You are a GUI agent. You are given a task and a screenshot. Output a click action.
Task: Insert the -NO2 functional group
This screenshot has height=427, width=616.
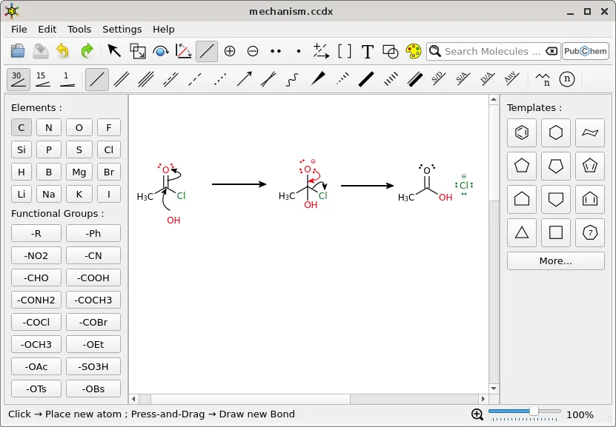[36, 255]
